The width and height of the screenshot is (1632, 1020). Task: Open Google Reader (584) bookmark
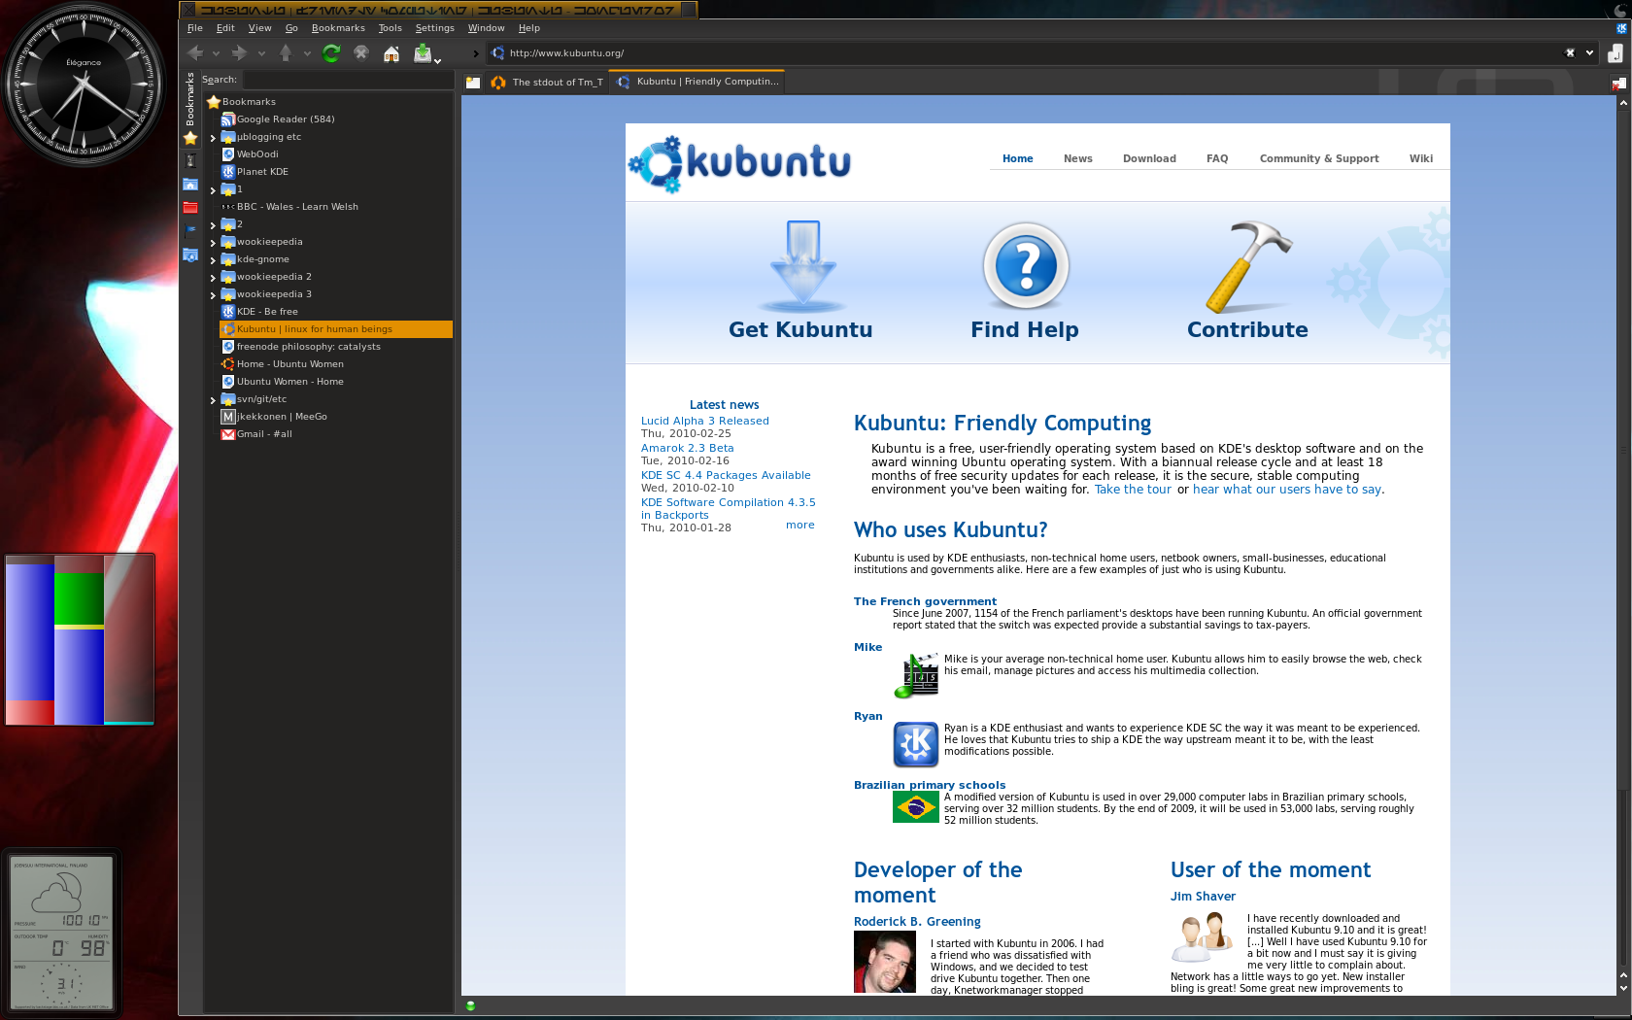[x=278, y=119]
